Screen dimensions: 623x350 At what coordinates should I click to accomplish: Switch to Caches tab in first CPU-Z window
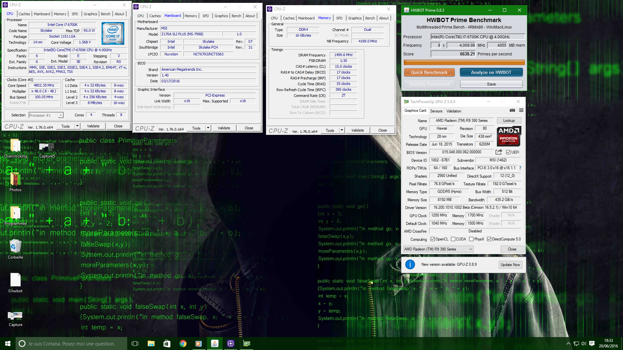(x=24, y=14)
